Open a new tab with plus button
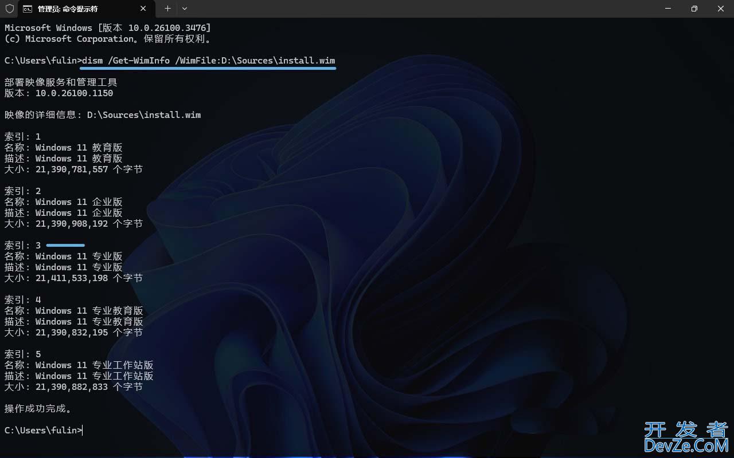 [x=167, y=9]
